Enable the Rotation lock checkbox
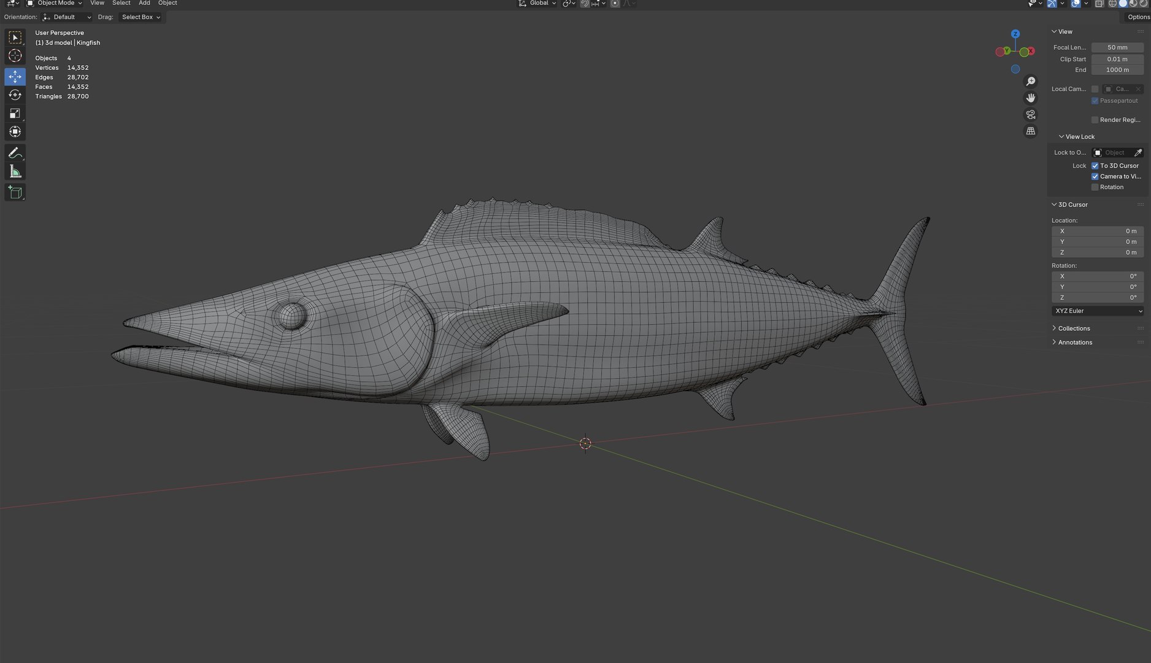 pyautogui.click(x=1095, y=187)
